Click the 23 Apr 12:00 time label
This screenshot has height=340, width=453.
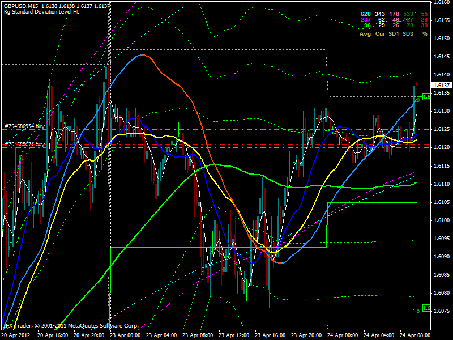click(x=234, y=335)
